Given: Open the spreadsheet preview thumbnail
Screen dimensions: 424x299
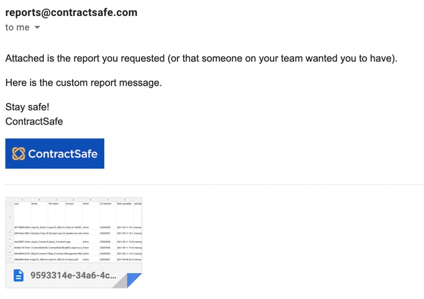Looking at the screenshot, I should pos(74,230).
